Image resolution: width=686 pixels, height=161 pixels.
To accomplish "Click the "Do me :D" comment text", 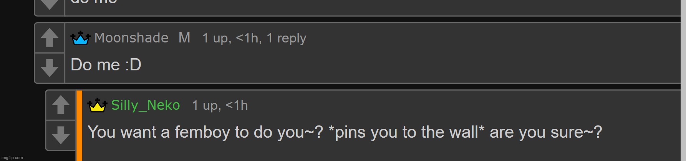I will [x=106, y=65].
